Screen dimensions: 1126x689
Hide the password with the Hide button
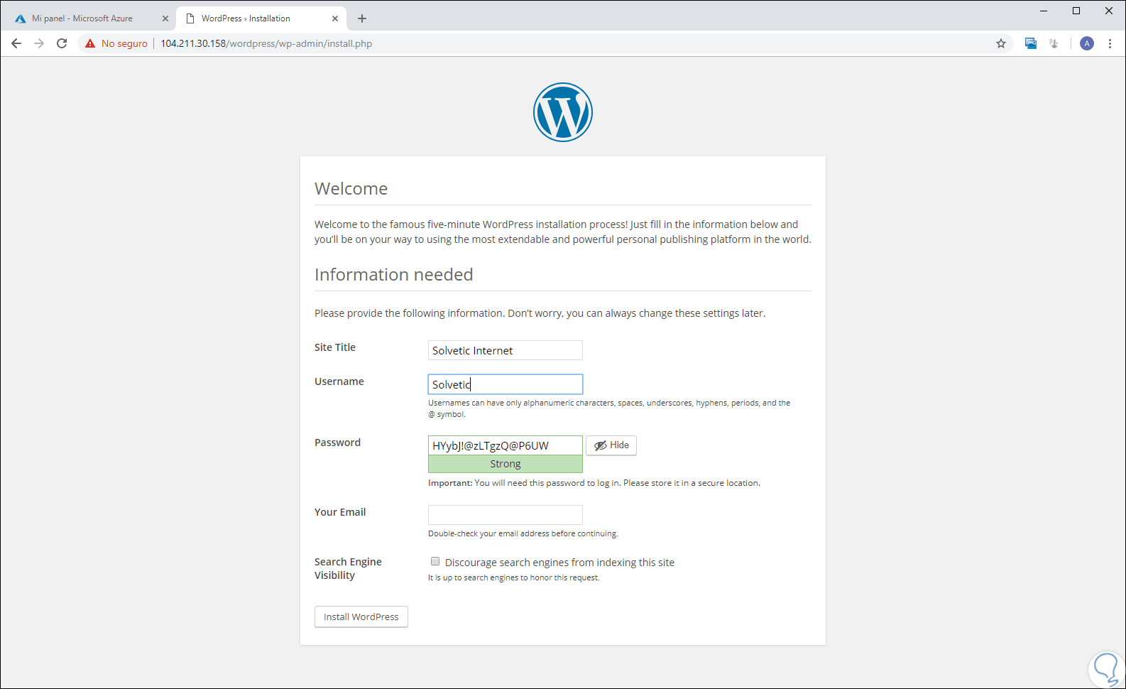pyautogui.click(x=611, y=445)
